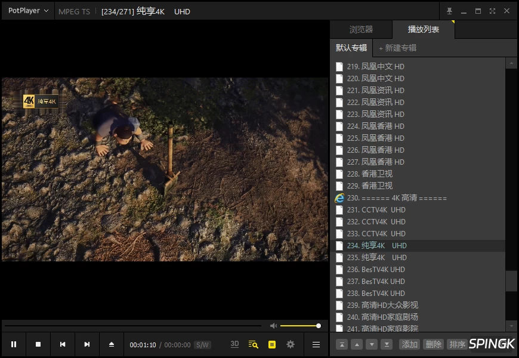
Task: Click the 添加 button under the playlist
Action: [409, 344]
